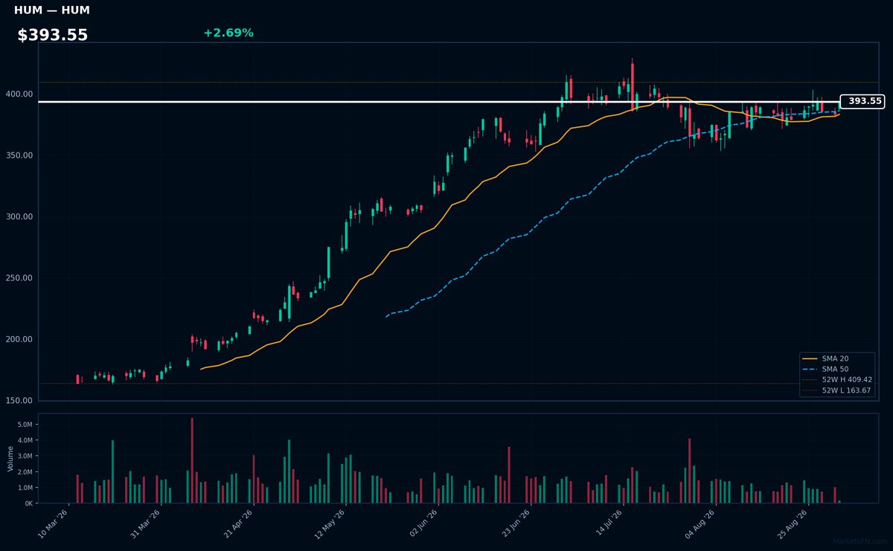Click the 14 Jul '26 date label

coord(607,523)
